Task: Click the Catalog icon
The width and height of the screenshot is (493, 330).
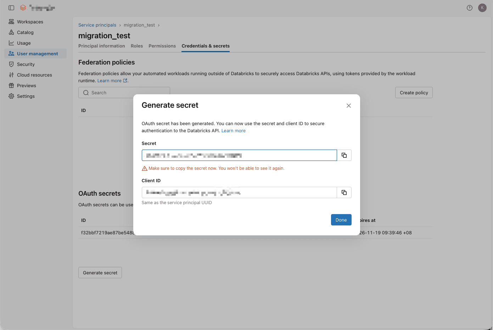Action: click(x=11, y=32)
